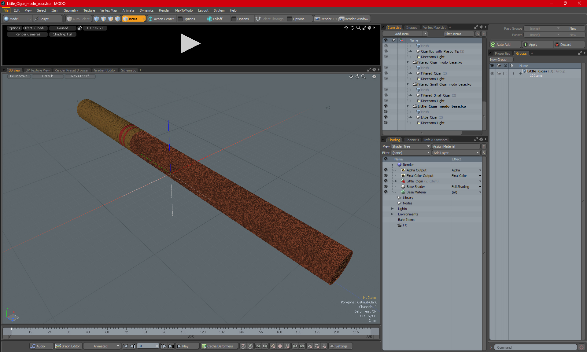The width and height of the screenshot is (587, 352).
Task: Toggle record autokey red circle
Action: (280, 346)
